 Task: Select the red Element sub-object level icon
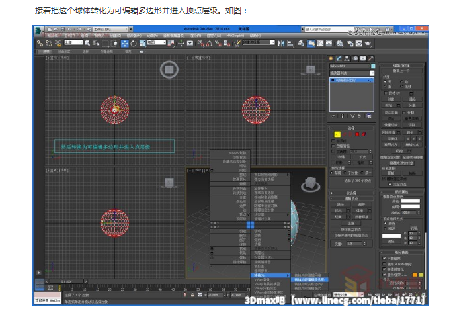click(x=364, y=134)
